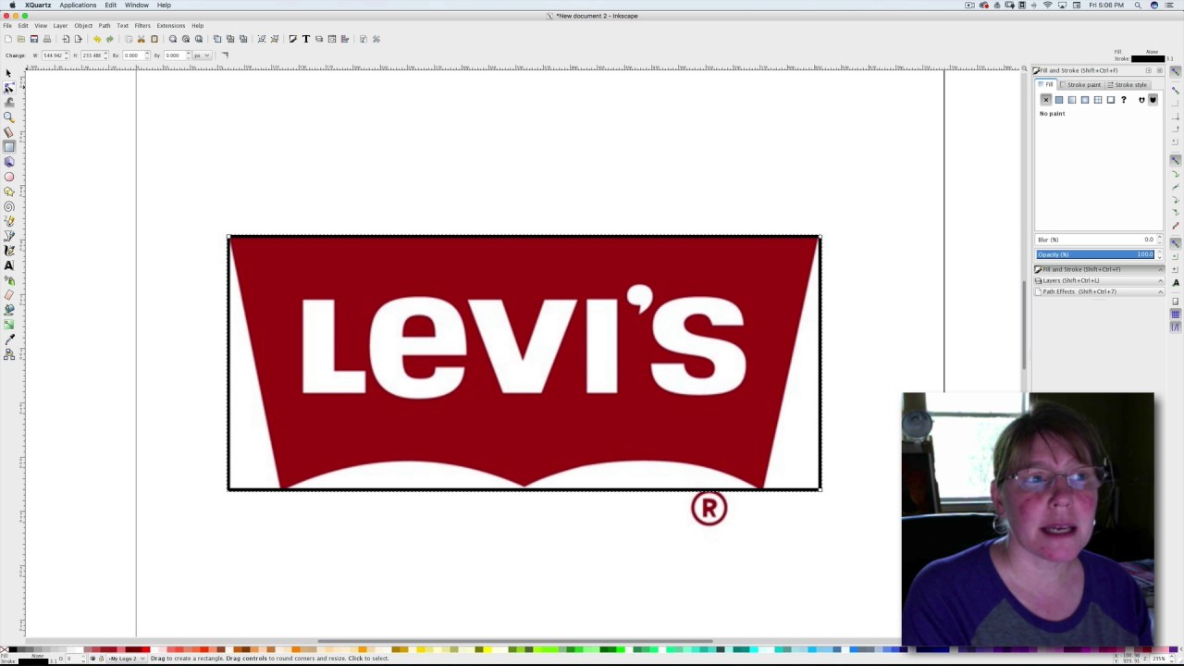Click the make corners sharp button
Viewport: 1184px width, 666px height.
coord(225,55)
